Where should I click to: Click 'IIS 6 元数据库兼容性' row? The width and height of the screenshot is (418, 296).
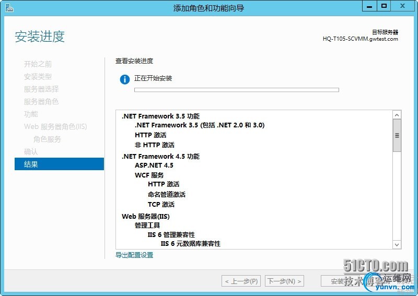pyautogui.click(x=191, y=243)
